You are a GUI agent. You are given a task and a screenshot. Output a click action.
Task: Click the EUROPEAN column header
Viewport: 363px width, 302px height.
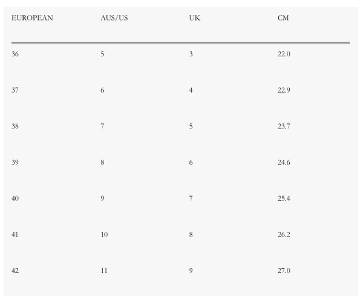click(32, 18)
